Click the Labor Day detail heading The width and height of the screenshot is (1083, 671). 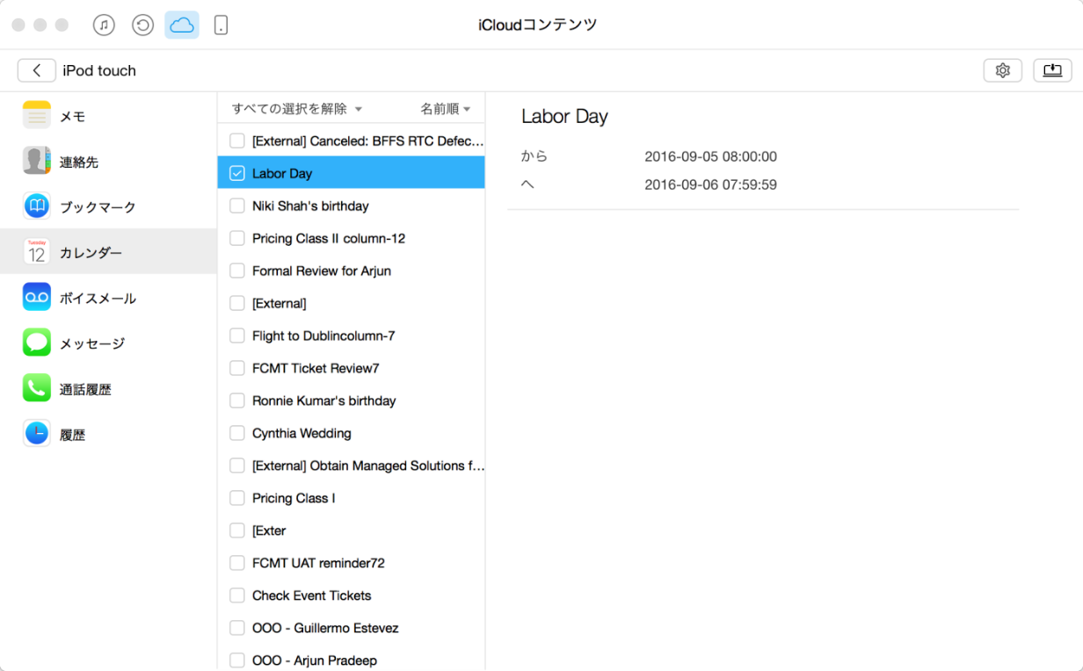click(x=564, y=117)
